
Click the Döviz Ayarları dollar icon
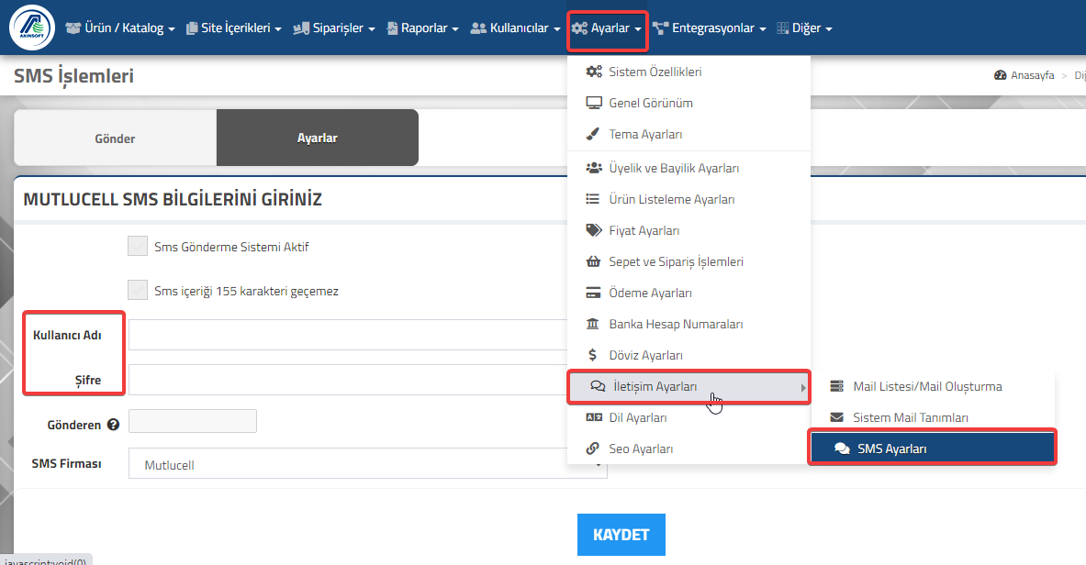pos(592,355)
